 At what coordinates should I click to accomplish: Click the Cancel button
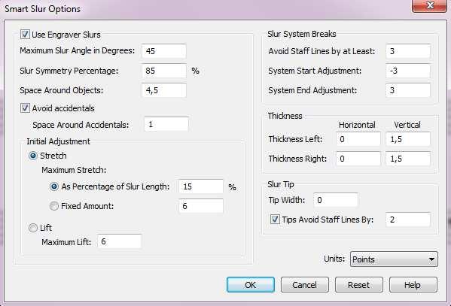coord(305,285)
